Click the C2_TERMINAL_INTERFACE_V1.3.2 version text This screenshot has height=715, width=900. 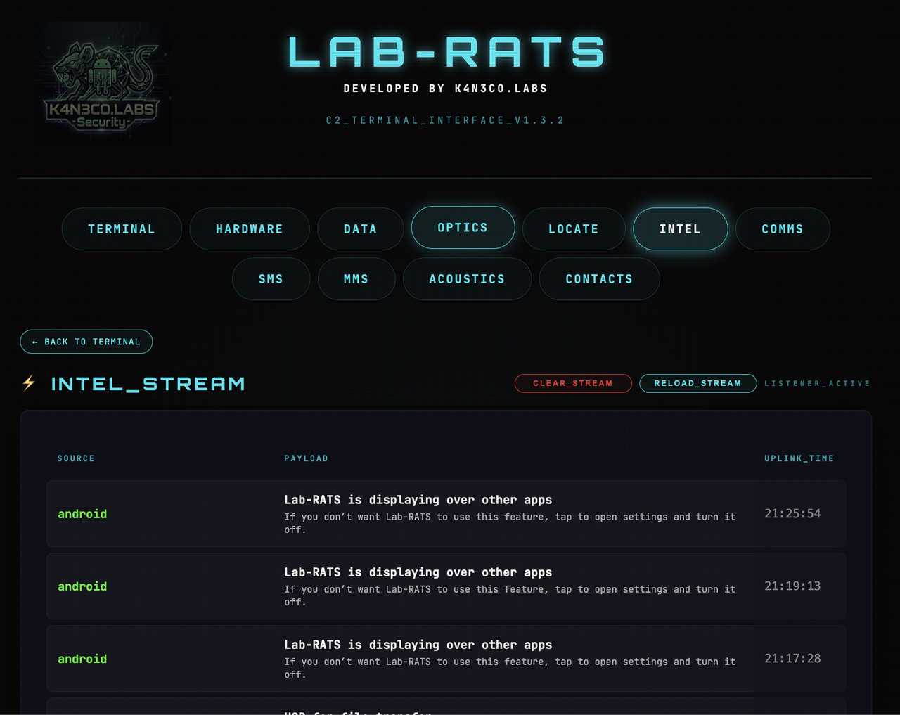pyautogui.click(x=446, y=120)
